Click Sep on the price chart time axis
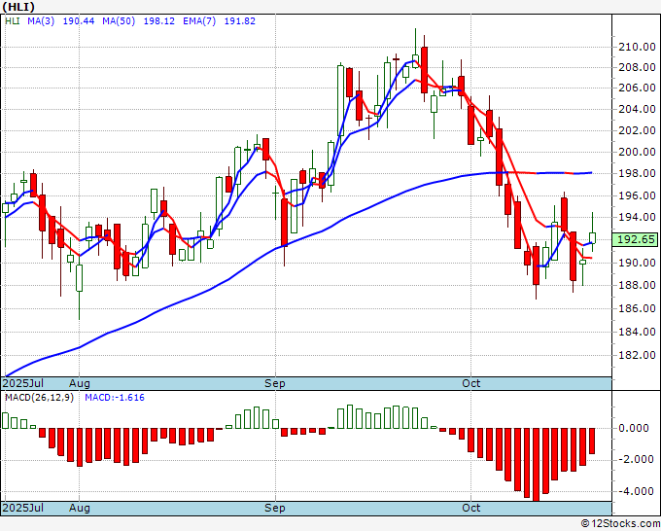Viewport: 661px width, 531px height. [275, 383]
